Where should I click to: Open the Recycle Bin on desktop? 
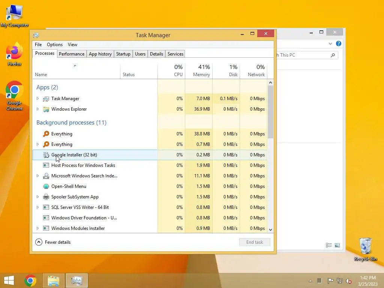coord(365,249)
